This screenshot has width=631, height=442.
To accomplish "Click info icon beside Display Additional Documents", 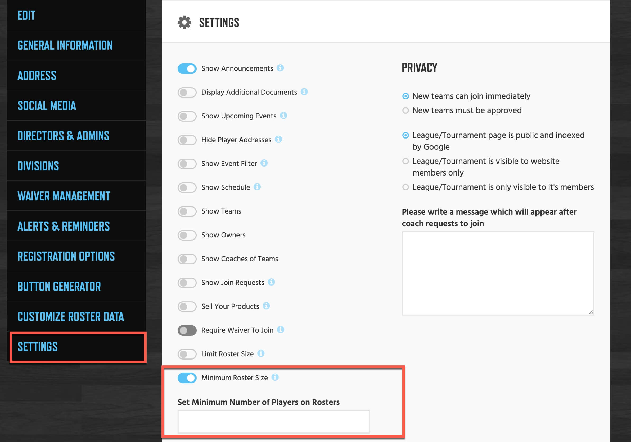I will click(x=304, y=92).
